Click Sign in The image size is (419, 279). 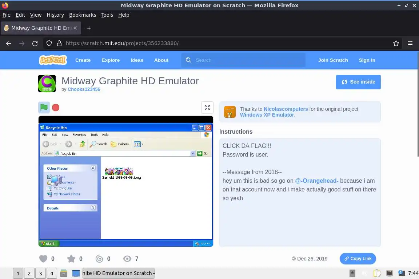pyautogui.click(x=367, y=60)
